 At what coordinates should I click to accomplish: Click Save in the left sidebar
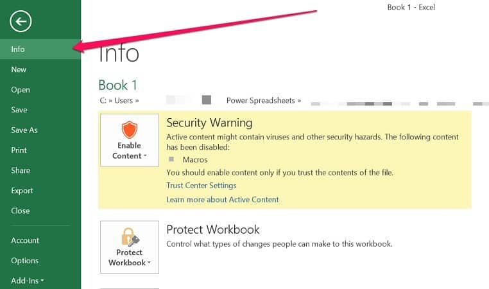[x=19, y=110]
